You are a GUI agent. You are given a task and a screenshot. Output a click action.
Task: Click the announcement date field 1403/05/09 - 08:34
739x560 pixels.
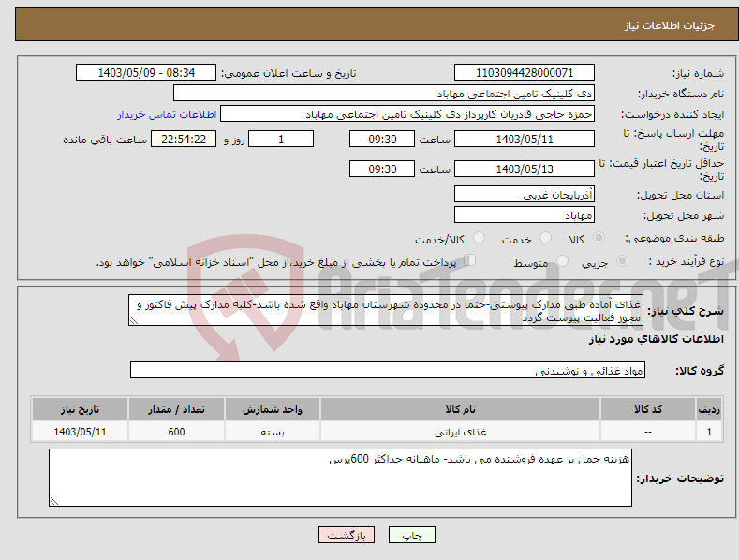coord(146,73)
